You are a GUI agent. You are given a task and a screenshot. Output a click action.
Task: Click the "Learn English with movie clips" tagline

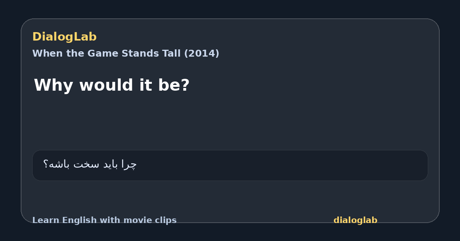click(x=104, y=220)
